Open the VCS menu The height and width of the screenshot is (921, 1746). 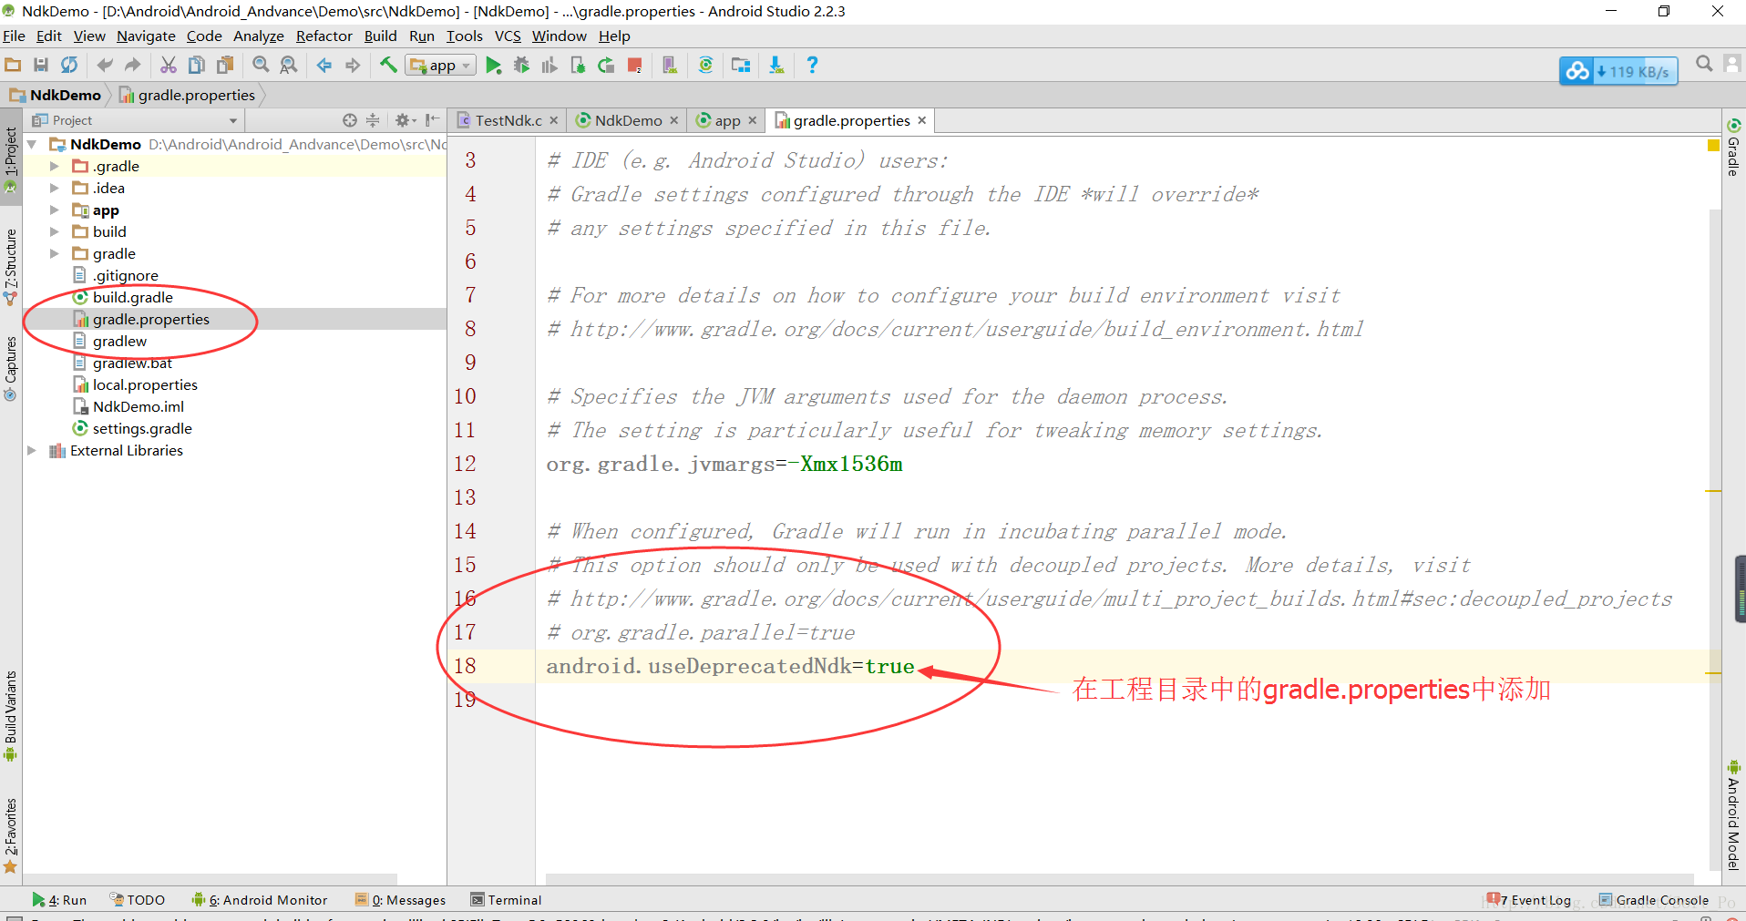click(508, 36)
